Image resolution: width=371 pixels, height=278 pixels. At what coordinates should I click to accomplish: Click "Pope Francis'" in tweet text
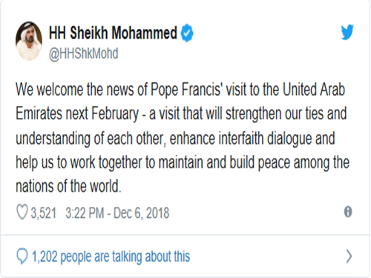pos(186,90)
